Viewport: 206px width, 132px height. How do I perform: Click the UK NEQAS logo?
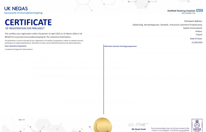(16, 9)
